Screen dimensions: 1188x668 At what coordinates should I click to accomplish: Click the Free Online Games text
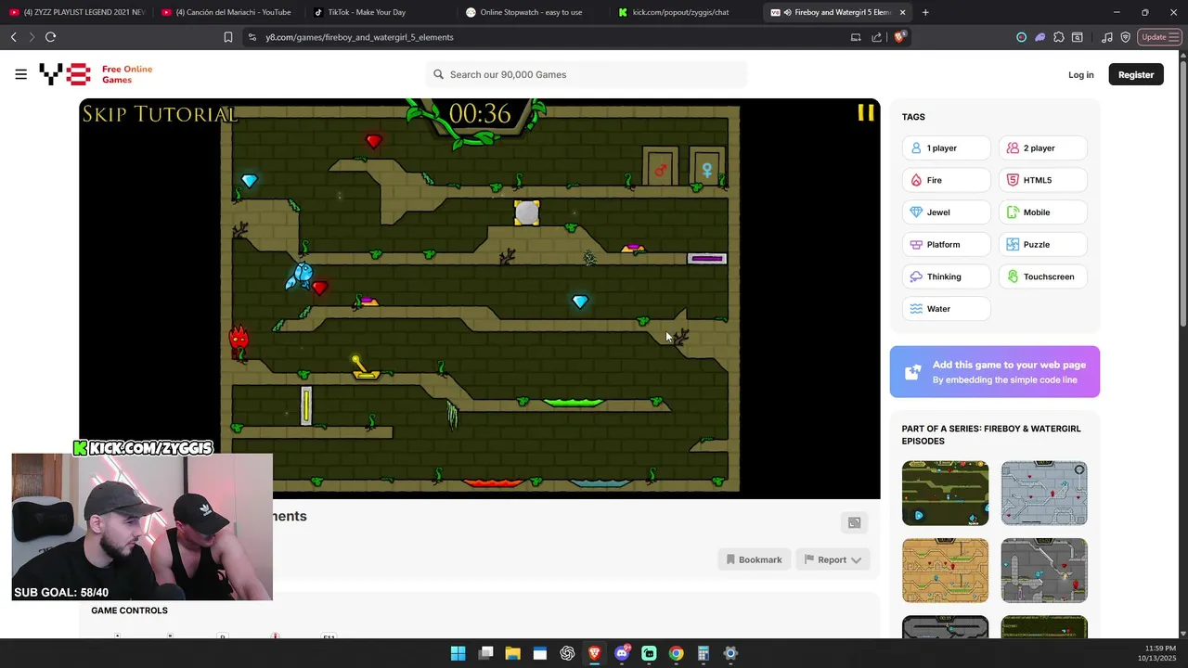(x=127, y=74)
